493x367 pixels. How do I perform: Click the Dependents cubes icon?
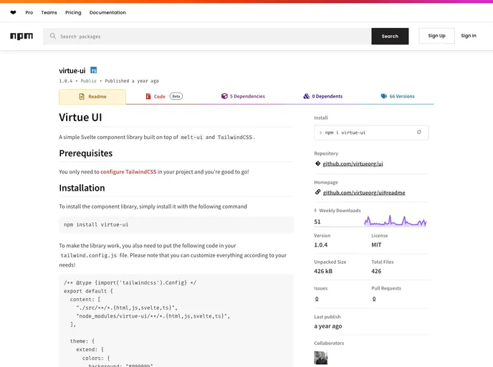(306, 96)
